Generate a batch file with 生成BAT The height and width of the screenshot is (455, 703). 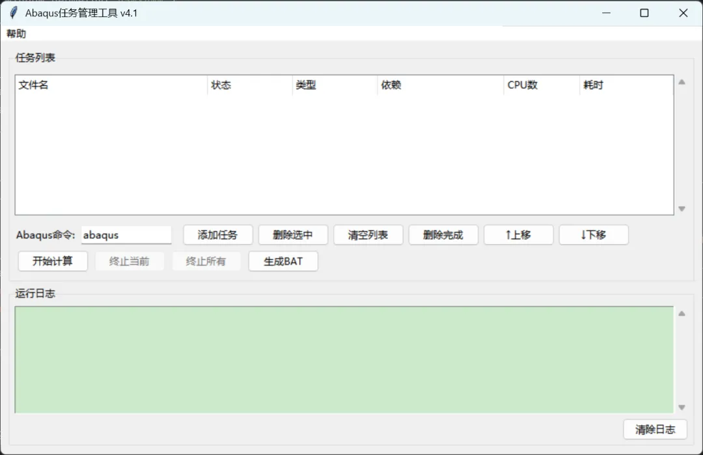[283, 261]
